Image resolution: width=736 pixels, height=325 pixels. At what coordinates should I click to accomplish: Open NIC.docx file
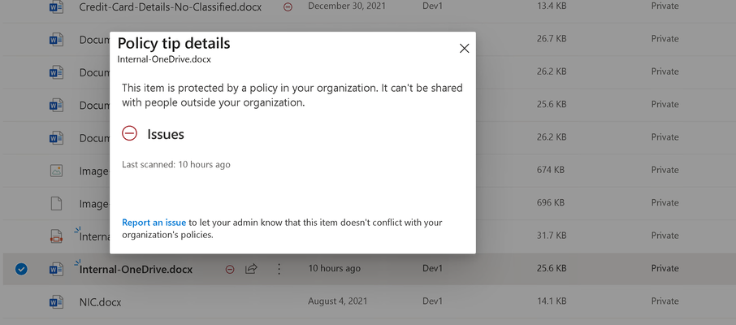pyautogui.click(x=100, y=302)
